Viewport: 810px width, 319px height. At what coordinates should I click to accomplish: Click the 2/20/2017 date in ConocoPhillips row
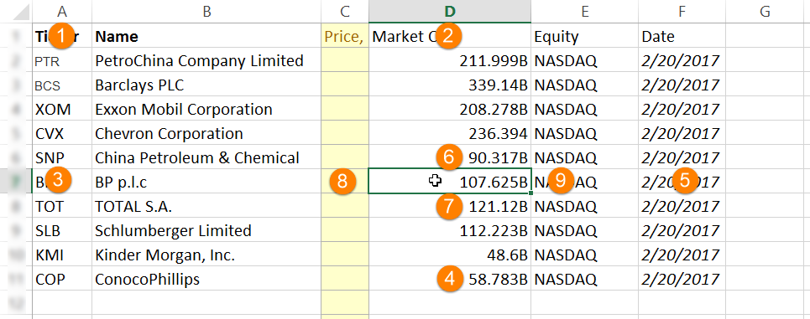coord(682,279)
